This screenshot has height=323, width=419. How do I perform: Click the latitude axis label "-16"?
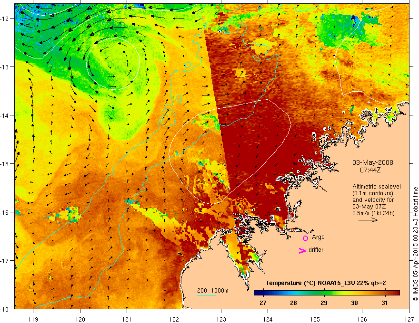pyautogui.click(x=5, y=212)
